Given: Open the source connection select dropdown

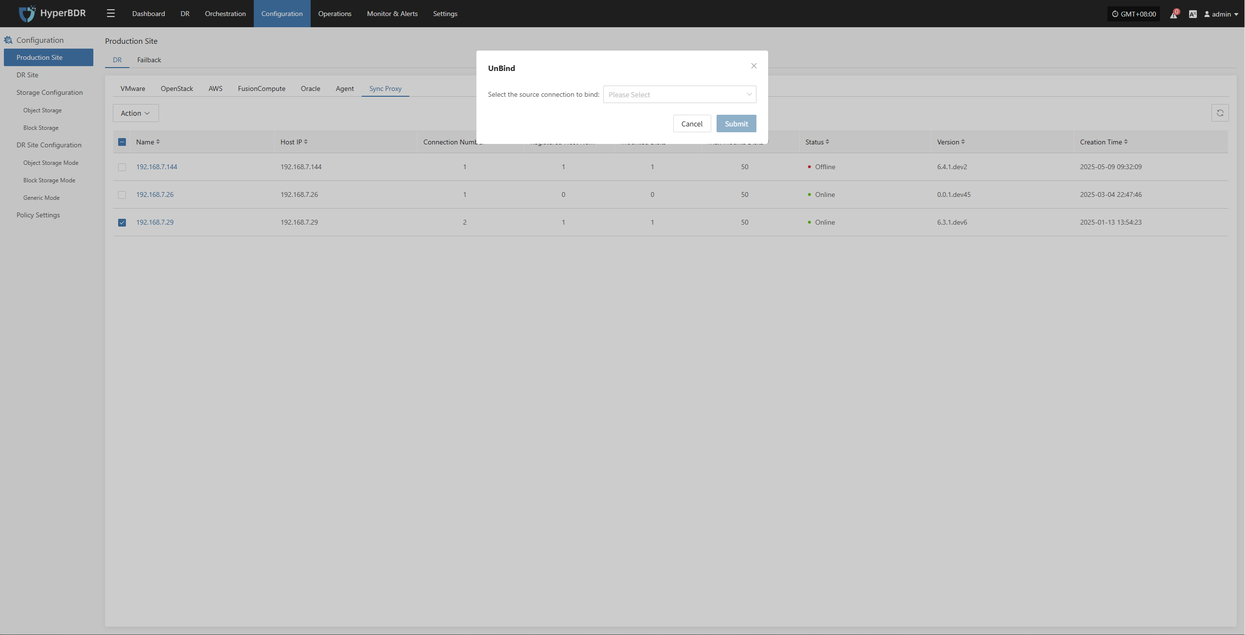Looking at the screenshot, I should pos(680,95).
